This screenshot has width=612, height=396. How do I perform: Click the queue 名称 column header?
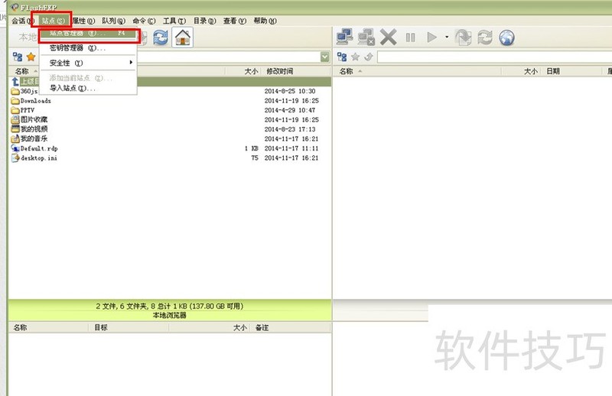click(21, 328)
